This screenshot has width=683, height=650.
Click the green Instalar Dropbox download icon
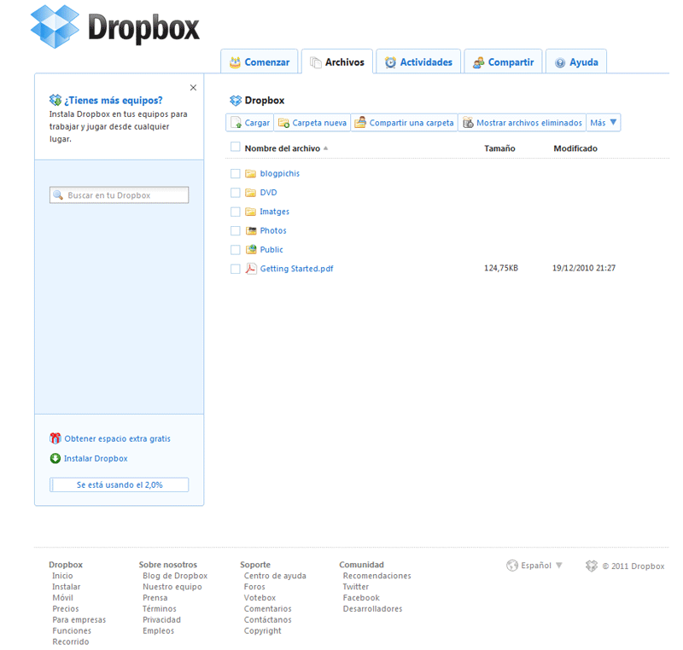[55, 459]
